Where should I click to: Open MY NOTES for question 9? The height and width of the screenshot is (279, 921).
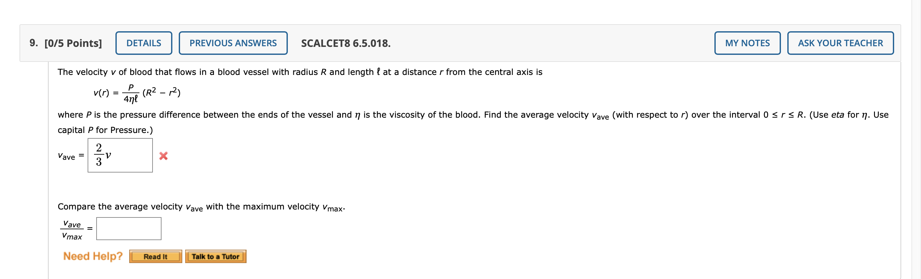[747, 43]
